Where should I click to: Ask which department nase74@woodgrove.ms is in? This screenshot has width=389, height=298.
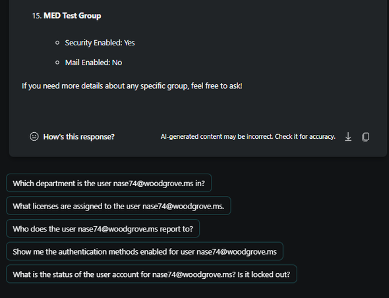[x=109, y=183]
